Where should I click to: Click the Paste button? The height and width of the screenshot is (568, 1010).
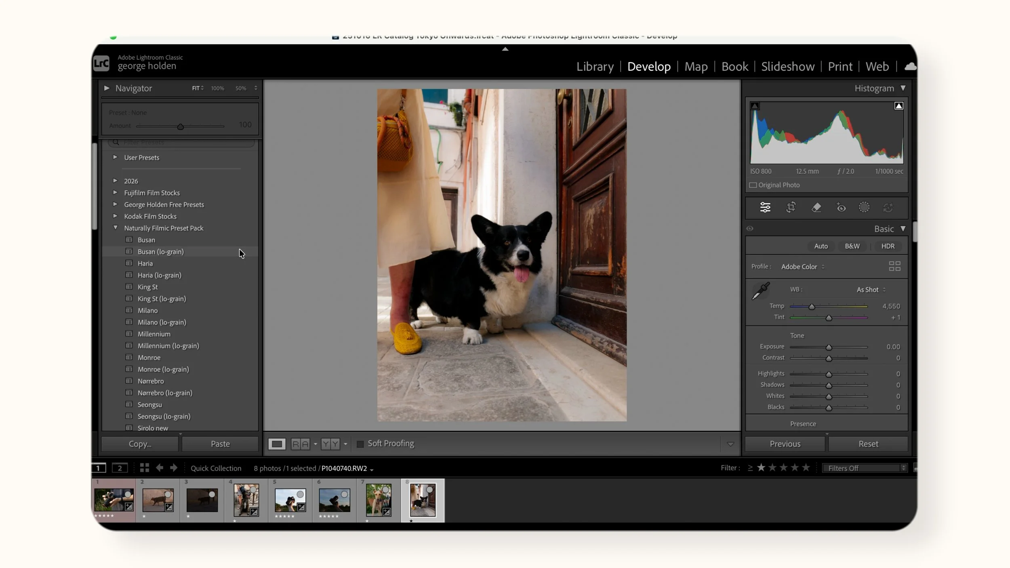click(220, 444)
